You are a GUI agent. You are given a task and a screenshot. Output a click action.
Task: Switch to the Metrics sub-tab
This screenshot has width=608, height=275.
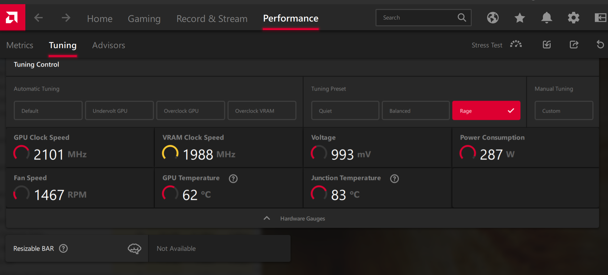pos(20,45)
